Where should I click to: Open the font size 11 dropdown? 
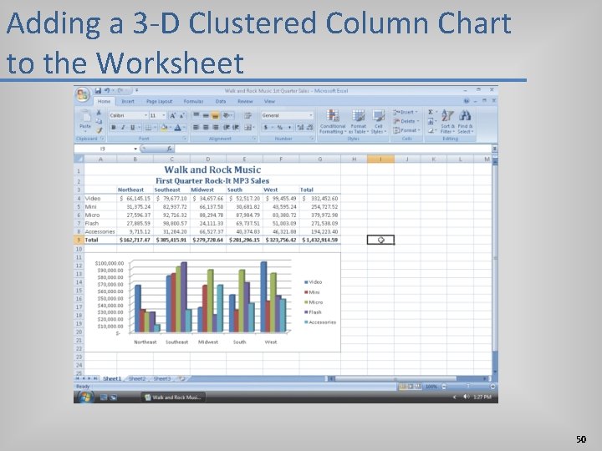[x=164, y=115]
